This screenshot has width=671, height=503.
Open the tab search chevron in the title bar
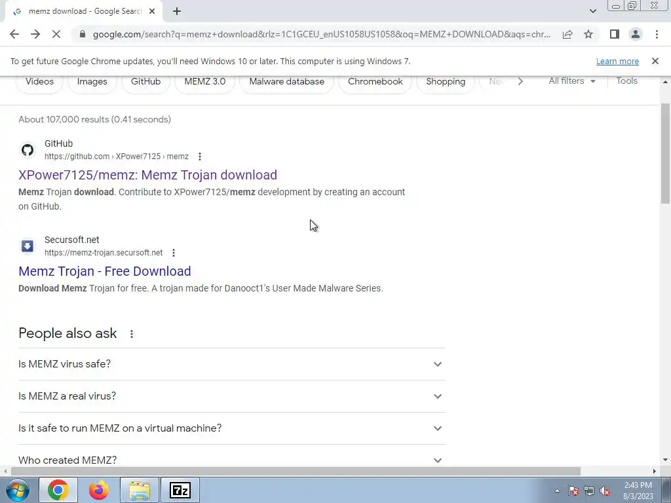[592, 11]
